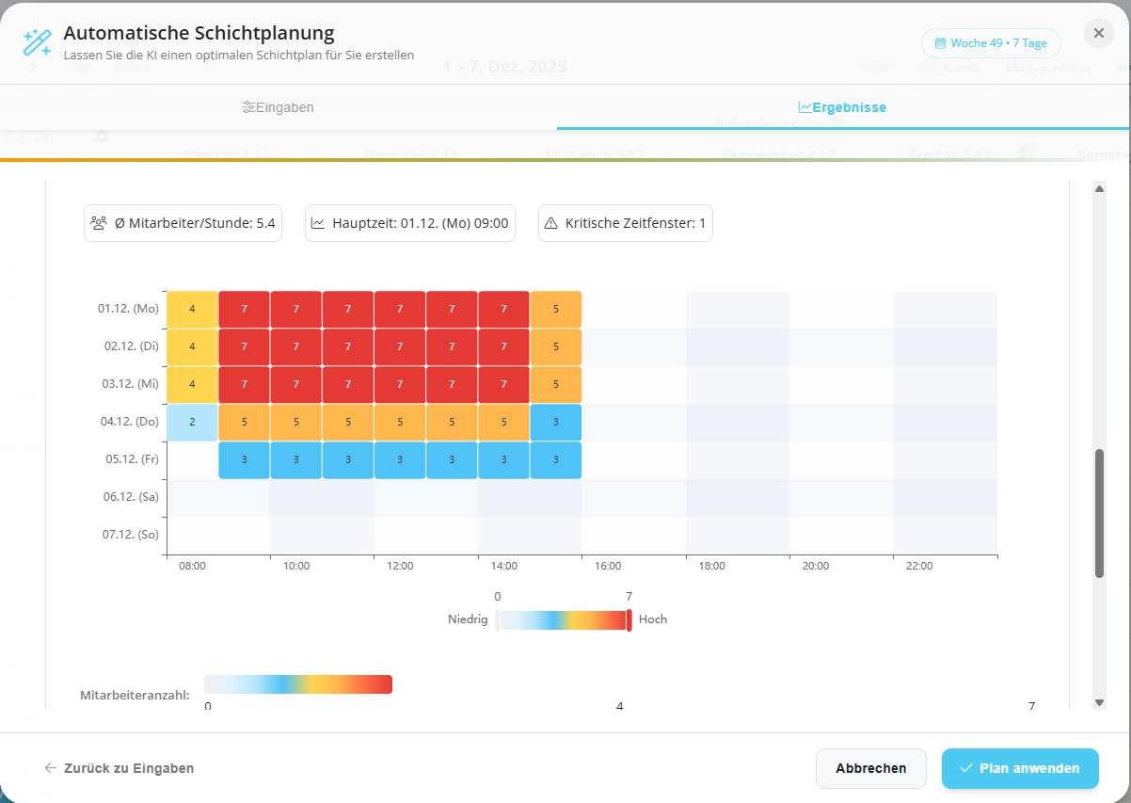Click the sliders icon beside the Eingaben tab
The height and width of the screenshot is (803, 1131).
[249, 107]
